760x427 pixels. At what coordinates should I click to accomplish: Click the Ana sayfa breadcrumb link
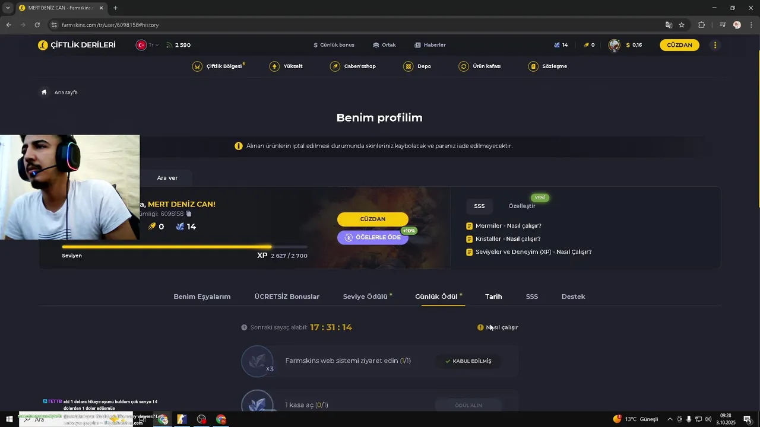[66, 93]
